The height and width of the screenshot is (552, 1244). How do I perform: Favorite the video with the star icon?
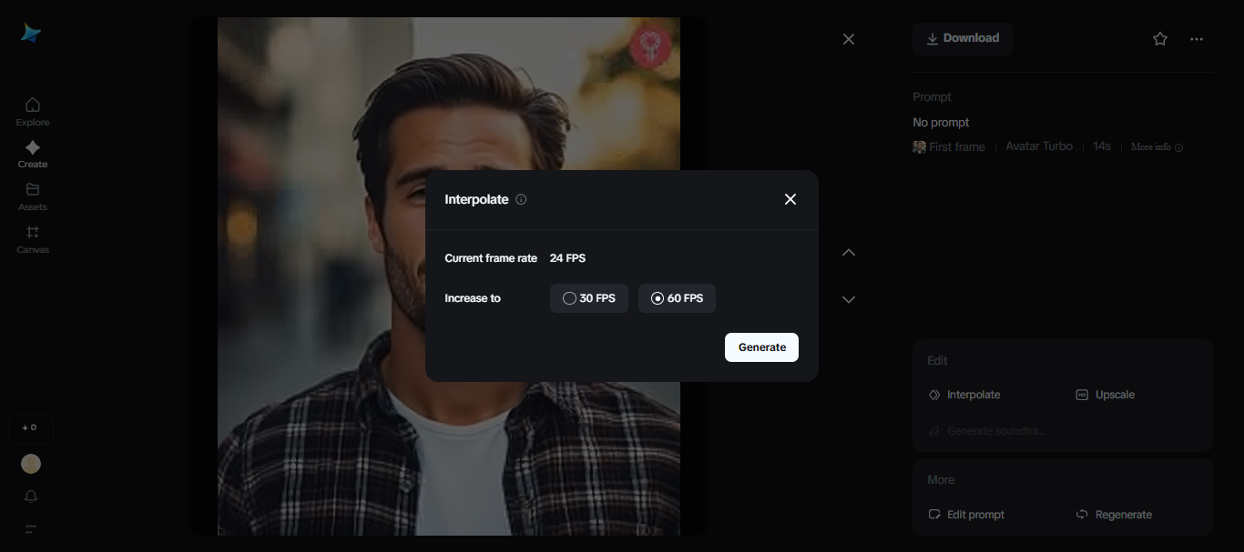pos(1160,39)
